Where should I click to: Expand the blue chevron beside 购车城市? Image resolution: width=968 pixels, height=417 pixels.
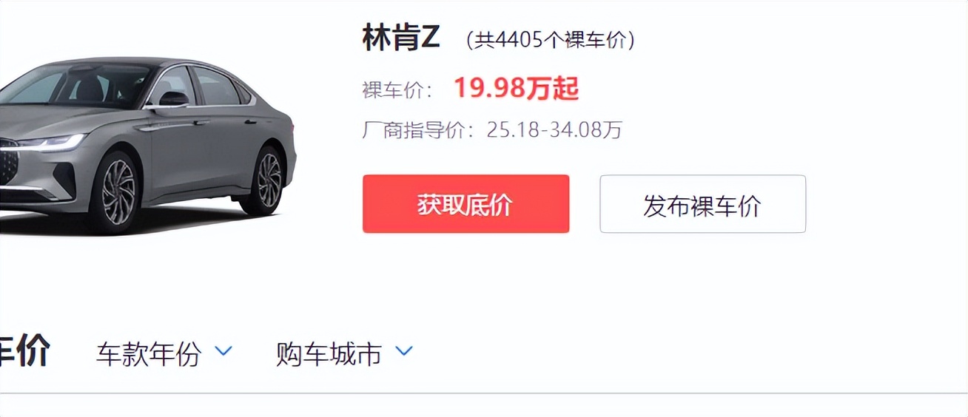[403, 351]
